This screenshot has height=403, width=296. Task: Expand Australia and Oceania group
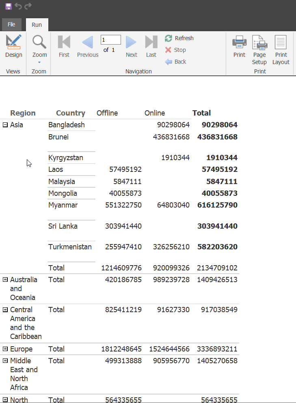tap(5, 280)
